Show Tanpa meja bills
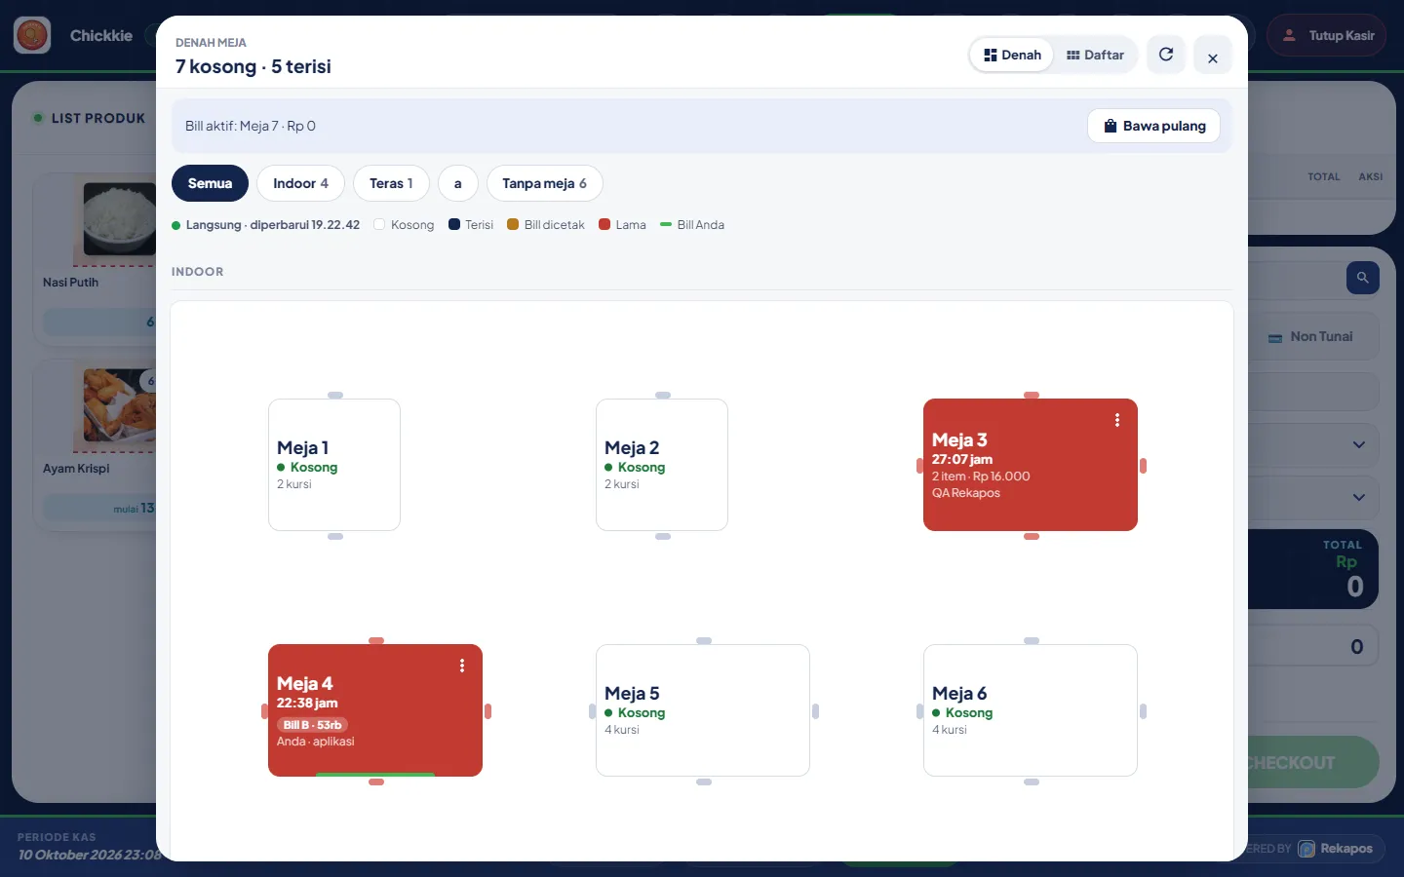The height and width of the screenshot is (877, 1404). point(544,183)
